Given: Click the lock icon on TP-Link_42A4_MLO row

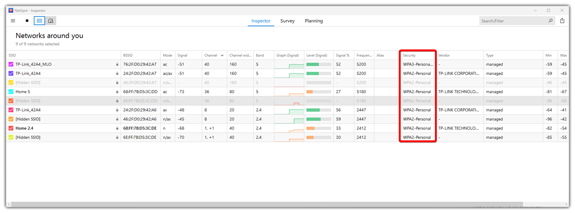Looking at the screenshot, I should pyautogui.click(x=117, y=65).
